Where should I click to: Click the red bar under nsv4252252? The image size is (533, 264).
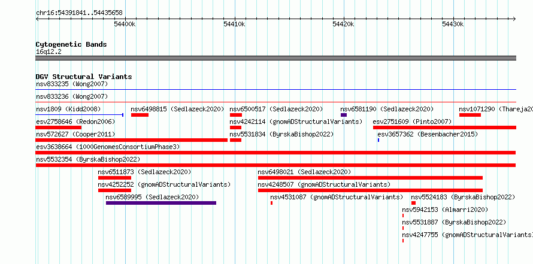114,190
